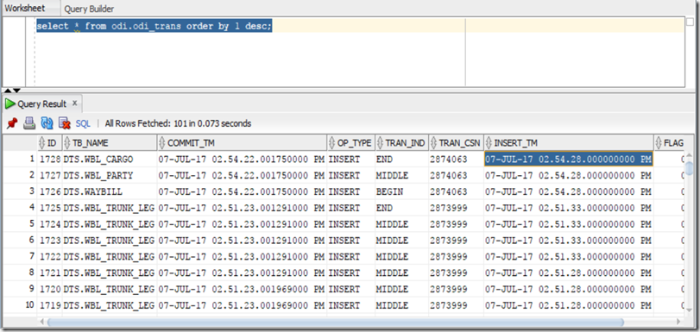The width and height of the screenshot is (700, 332).
Task: Click the pane splitter collapse arrows
Action: coord(12,91)
